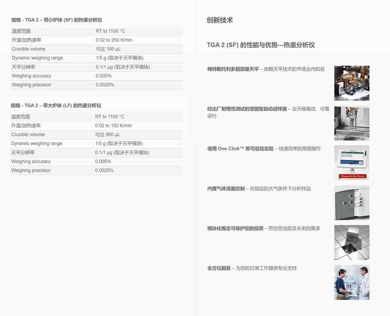The image size is (390, 316).
Task: Open the gas flow control thumbnail image
Action: (x=352, y=203)
